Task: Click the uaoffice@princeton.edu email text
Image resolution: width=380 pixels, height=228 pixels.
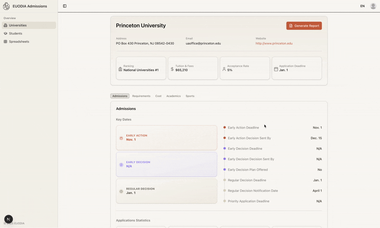Action: coord(203,44)
